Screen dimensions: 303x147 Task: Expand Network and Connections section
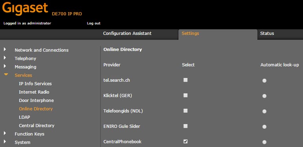[5, 50]
